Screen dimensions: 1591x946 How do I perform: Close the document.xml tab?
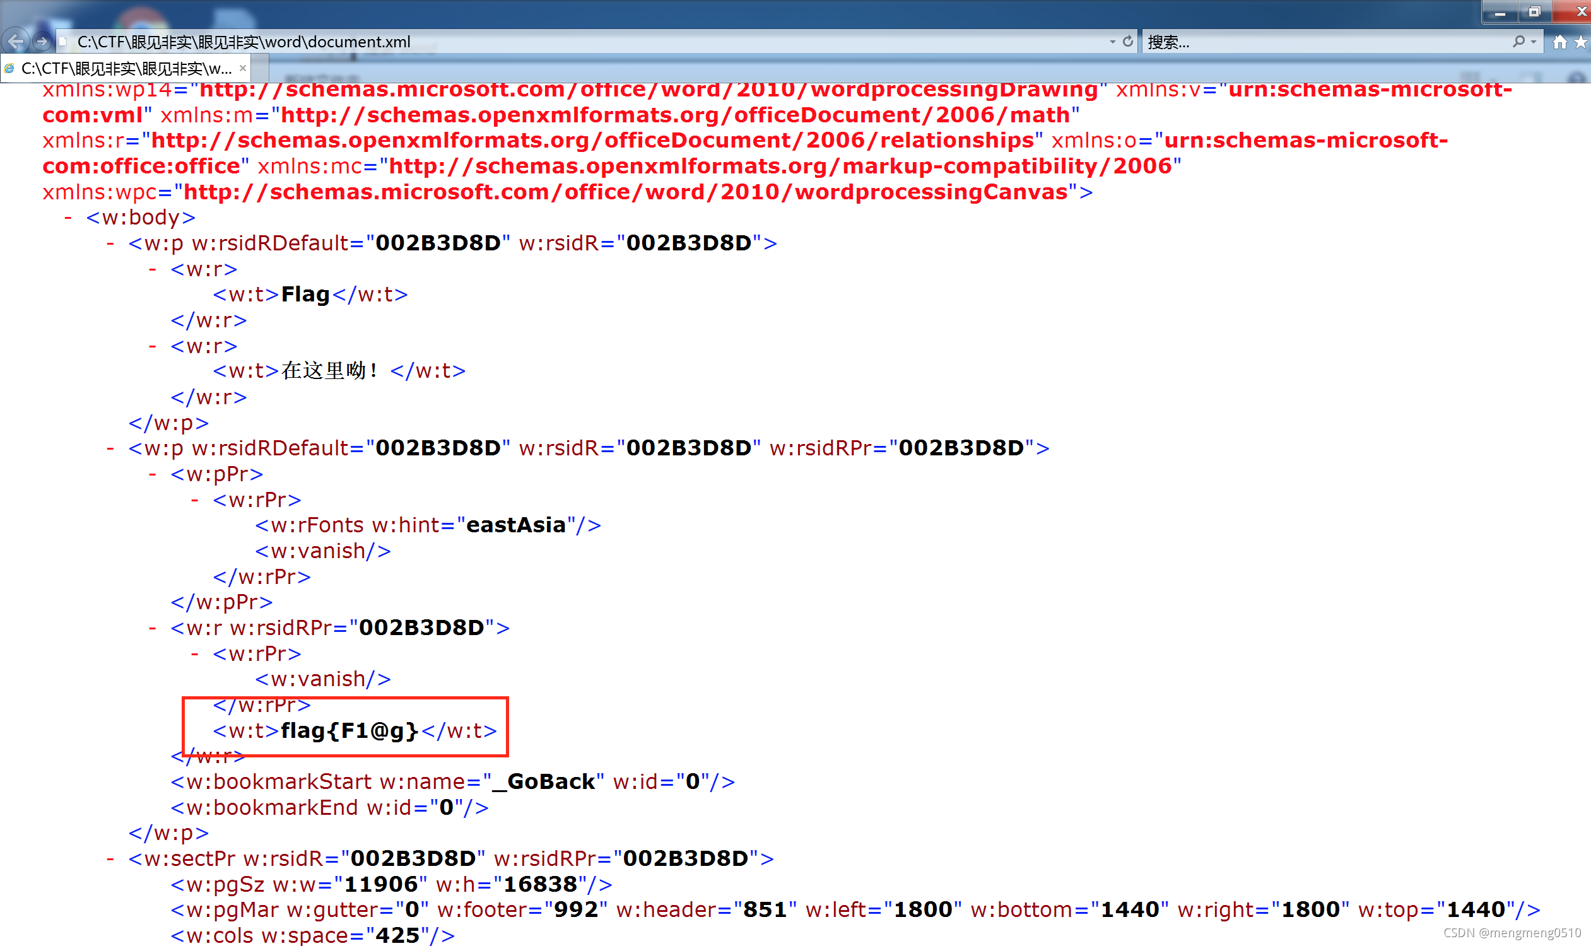coord(242,68)
